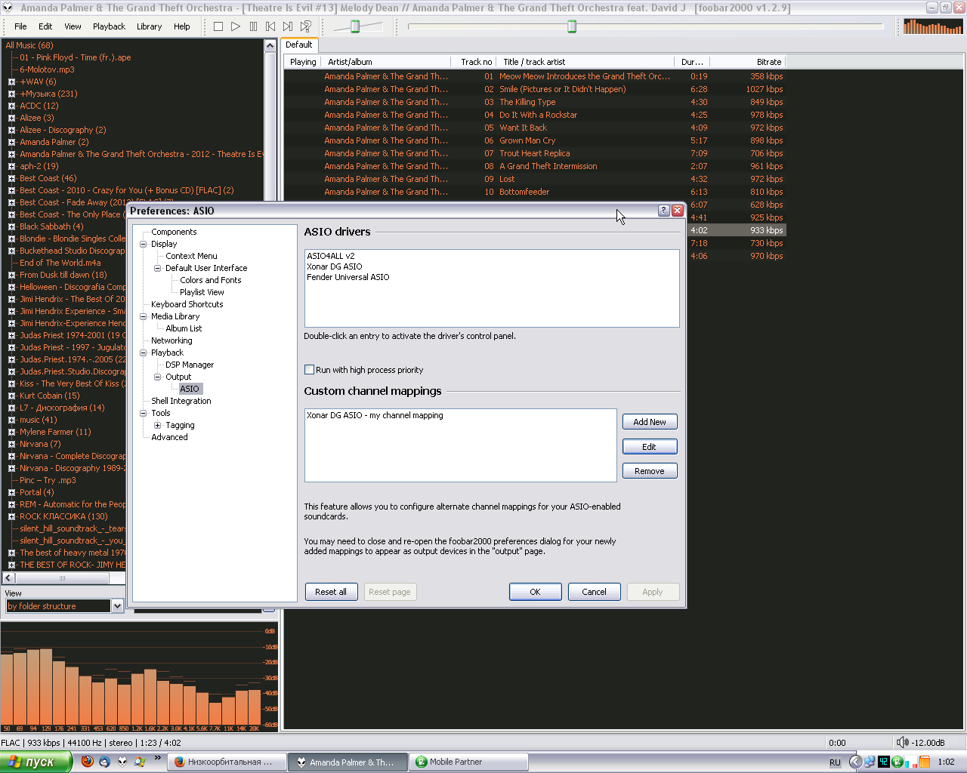Click the peak meter in toolbar
The image size is (967, 773).
point(933,26)
